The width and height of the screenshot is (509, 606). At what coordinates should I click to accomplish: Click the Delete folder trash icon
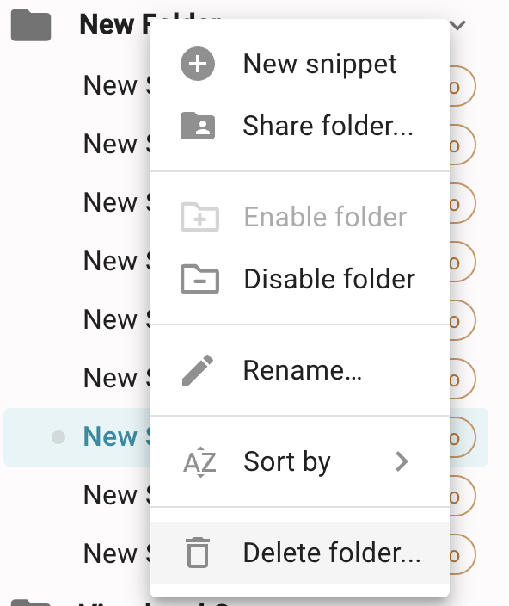(198, 553)
